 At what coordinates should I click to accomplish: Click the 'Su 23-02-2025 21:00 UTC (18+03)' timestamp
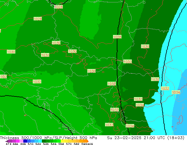tap(146, 138)
